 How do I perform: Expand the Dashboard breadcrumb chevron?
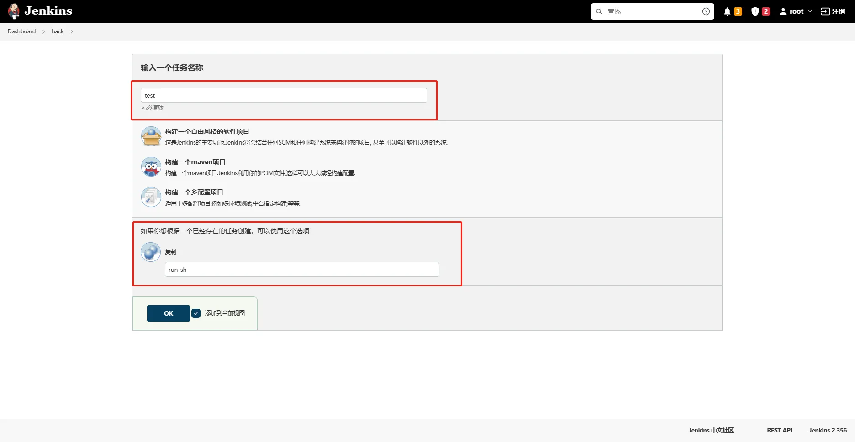44,31
